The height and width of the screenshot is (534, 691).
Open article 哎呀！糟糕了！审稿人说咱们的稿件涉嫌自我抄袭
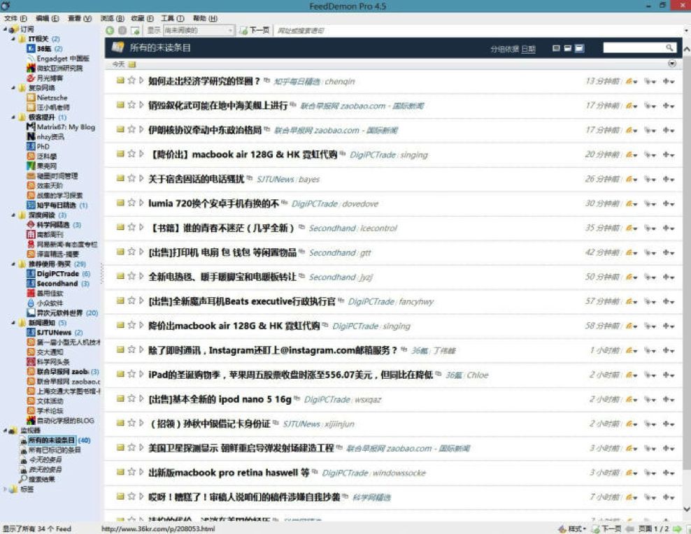[x=244, y=497]
